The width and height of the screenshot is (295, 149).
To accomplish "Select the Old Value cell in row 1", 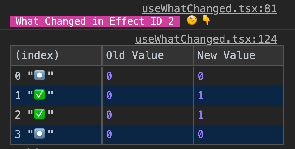I will point(148,96).
